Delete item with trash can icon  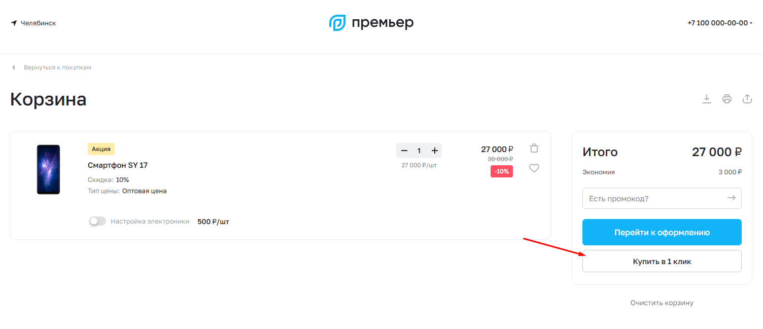534,148
